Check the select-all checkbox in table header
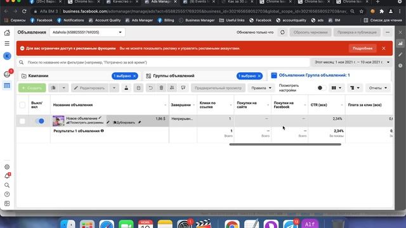Screen dimensions: 406x228 (22, 105)
